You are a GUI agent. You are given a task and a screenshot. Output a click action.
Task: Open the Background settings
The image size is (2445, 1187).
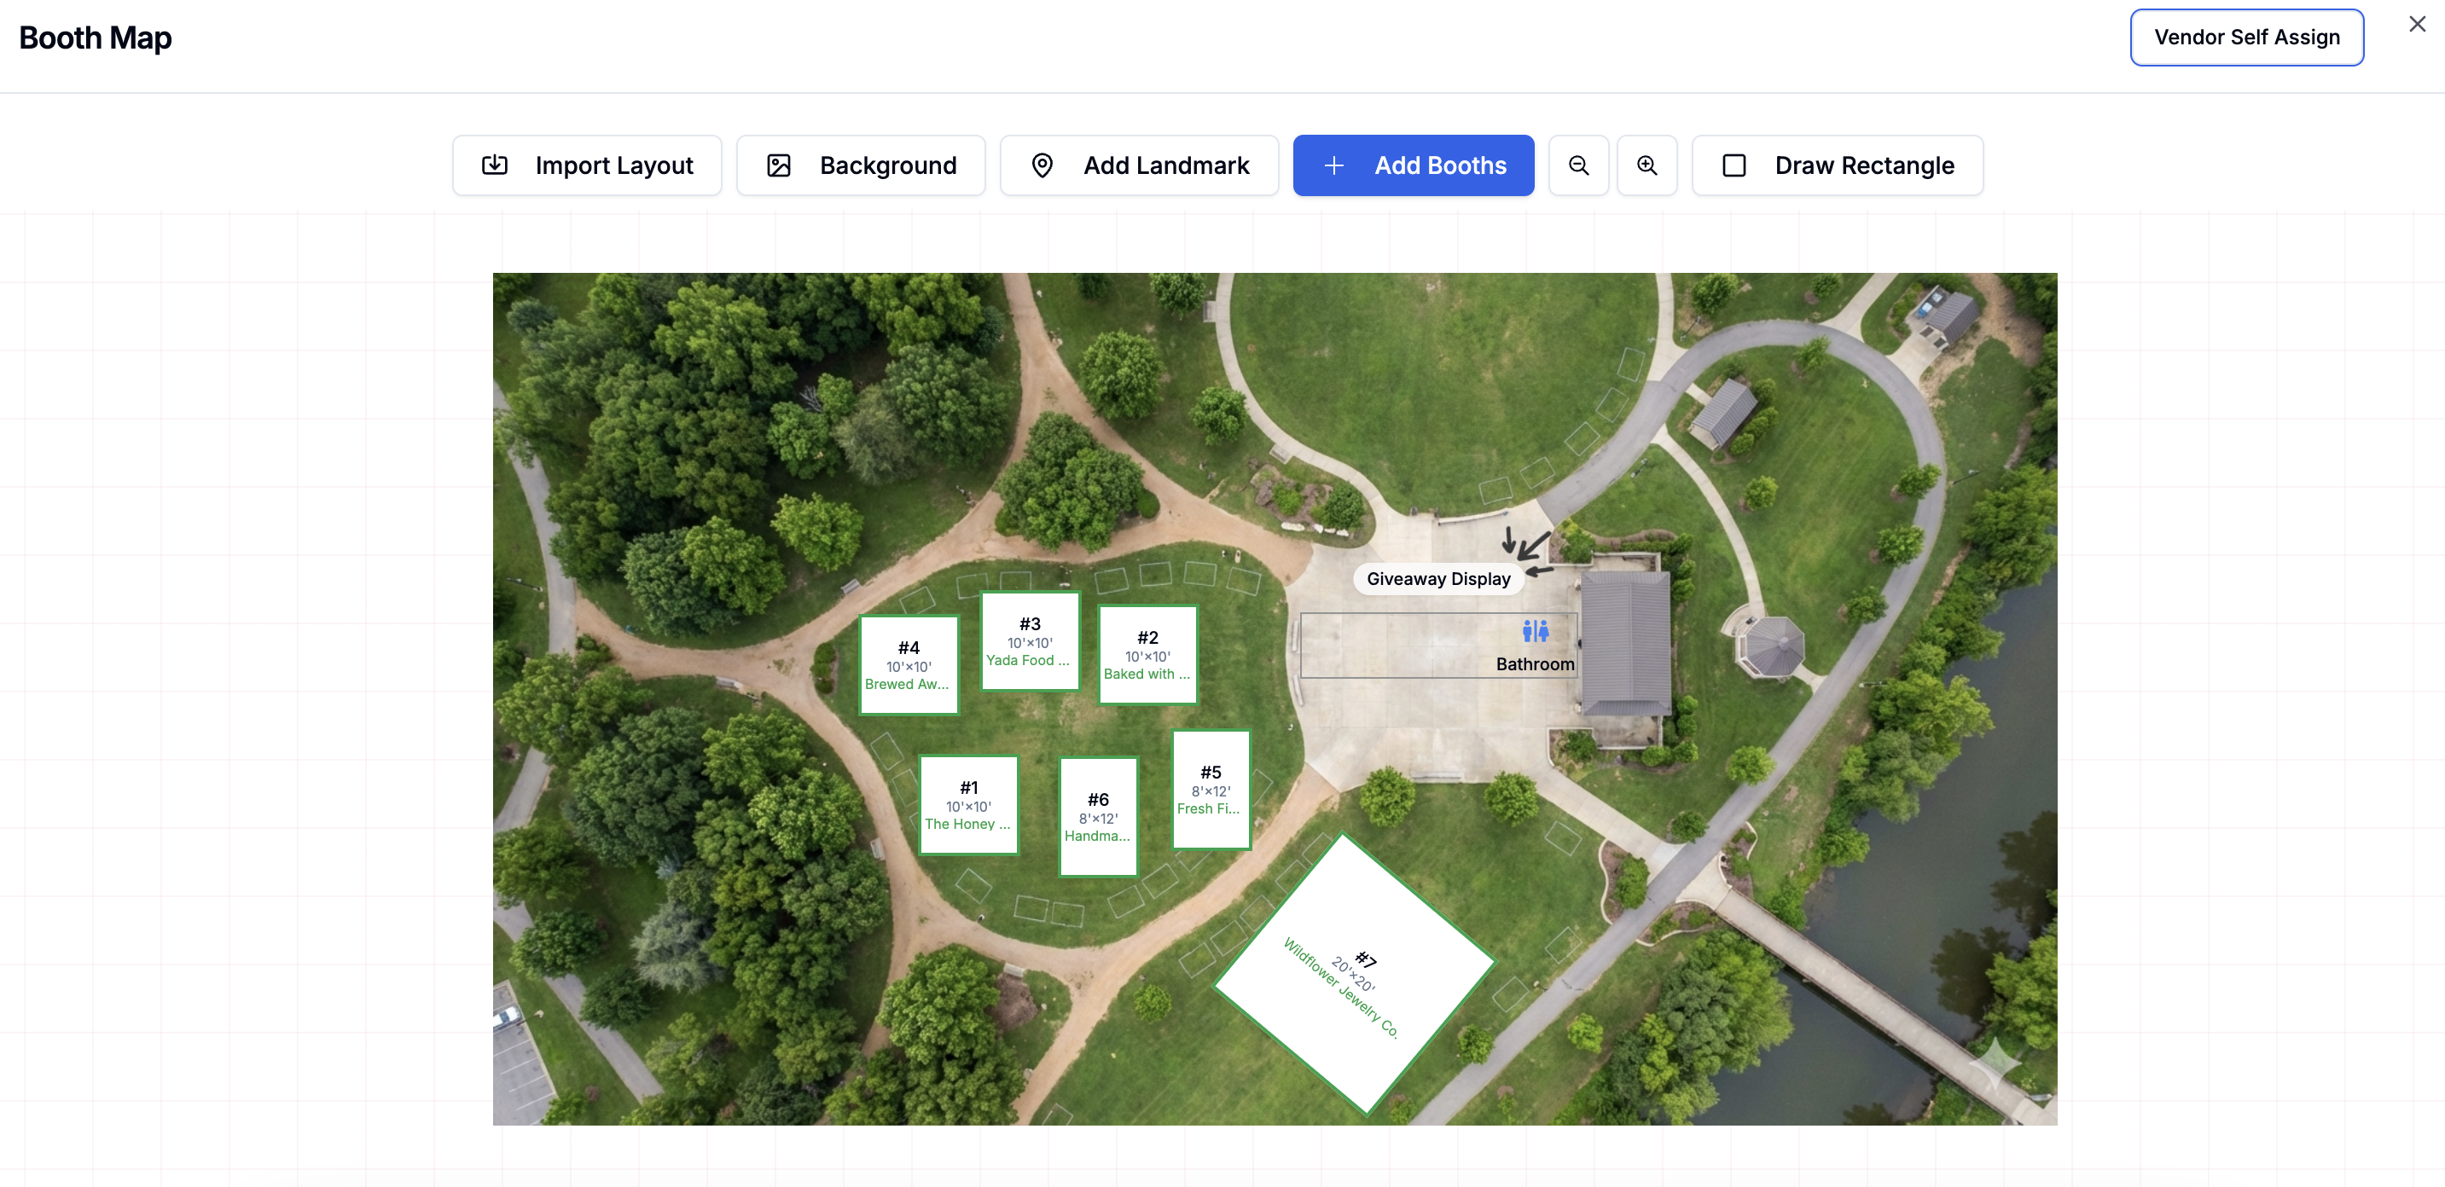(860, 165)
